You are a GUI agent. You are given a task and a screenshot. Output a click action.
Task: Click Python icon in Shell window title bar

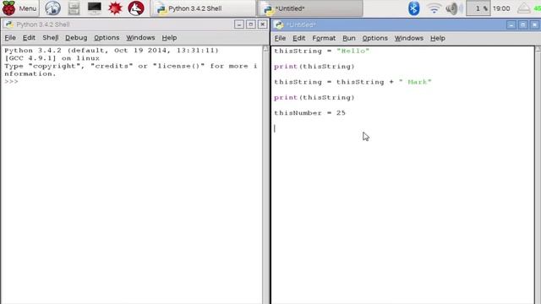coord(9,24)
